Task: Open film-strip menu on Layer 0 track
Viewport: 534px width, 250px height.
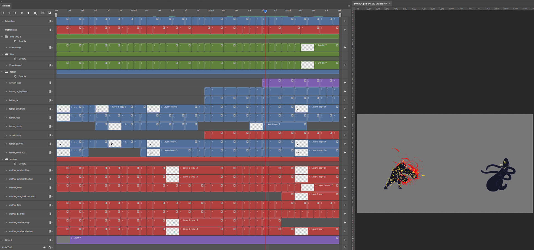Action: click(50, 240)
